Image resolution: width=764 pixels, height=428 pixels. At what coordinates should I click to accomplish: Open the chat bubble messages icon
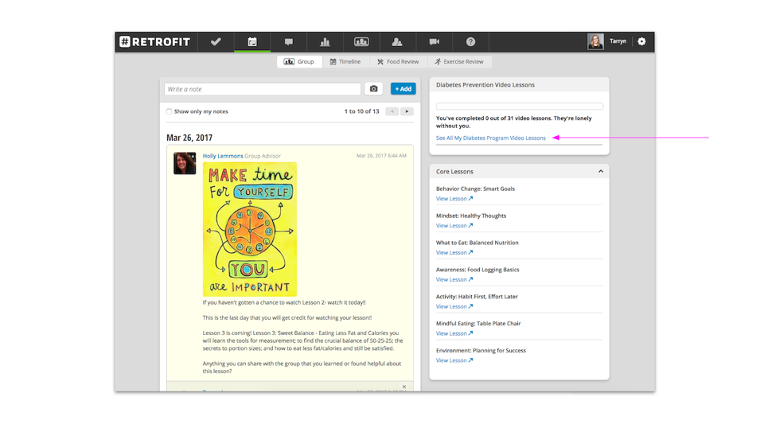point(289,42)
